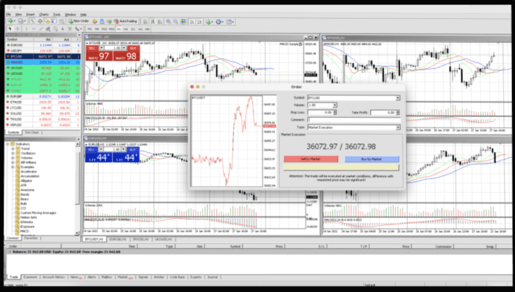Toggle the AutoTrading button

tap(125, 21)
